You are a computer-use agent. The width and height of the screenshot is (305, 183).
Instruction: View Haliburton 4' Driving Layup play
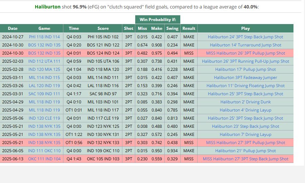pos(245,110)
